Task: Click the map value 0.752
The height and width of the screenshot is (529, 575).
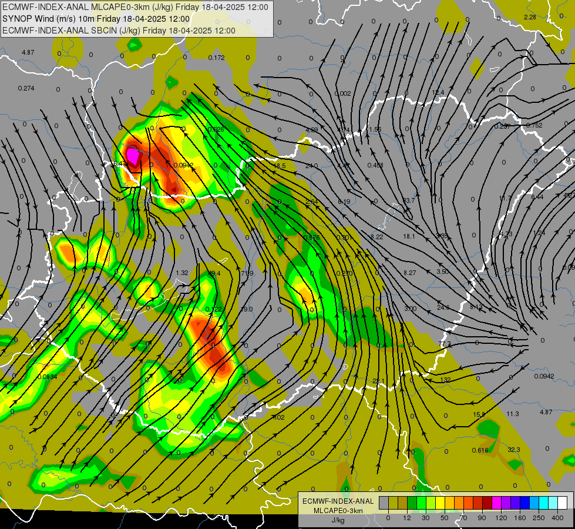Action: tap(534, 125)
